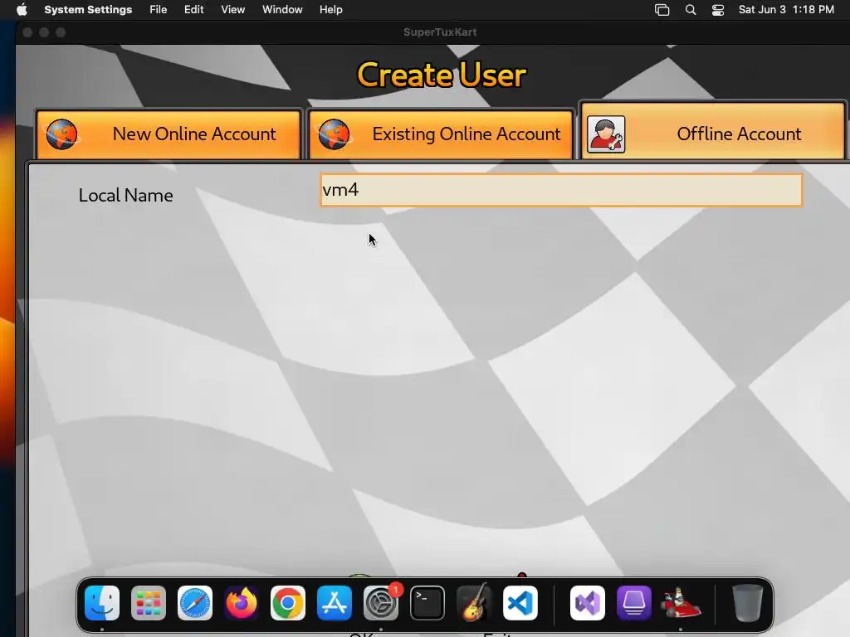Click the Local Name label

pyautogui.click(x=126, y=195)
